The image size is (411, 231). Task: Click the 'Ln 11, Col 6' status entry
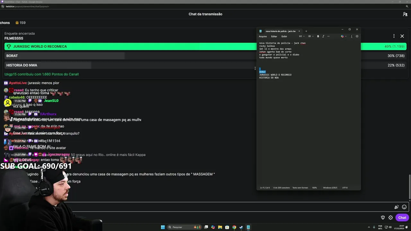point(265,188)
